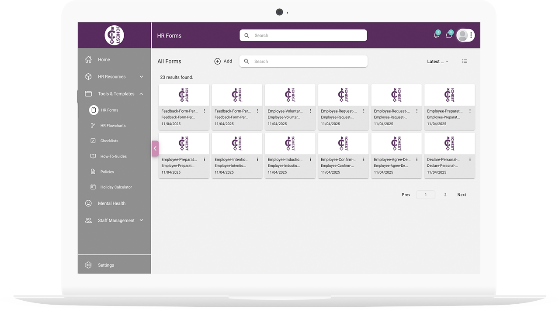Expand the HR Resources chevron
Image resolution: width=559 pixels, height=309 pixels.
(x=141, y=77)
